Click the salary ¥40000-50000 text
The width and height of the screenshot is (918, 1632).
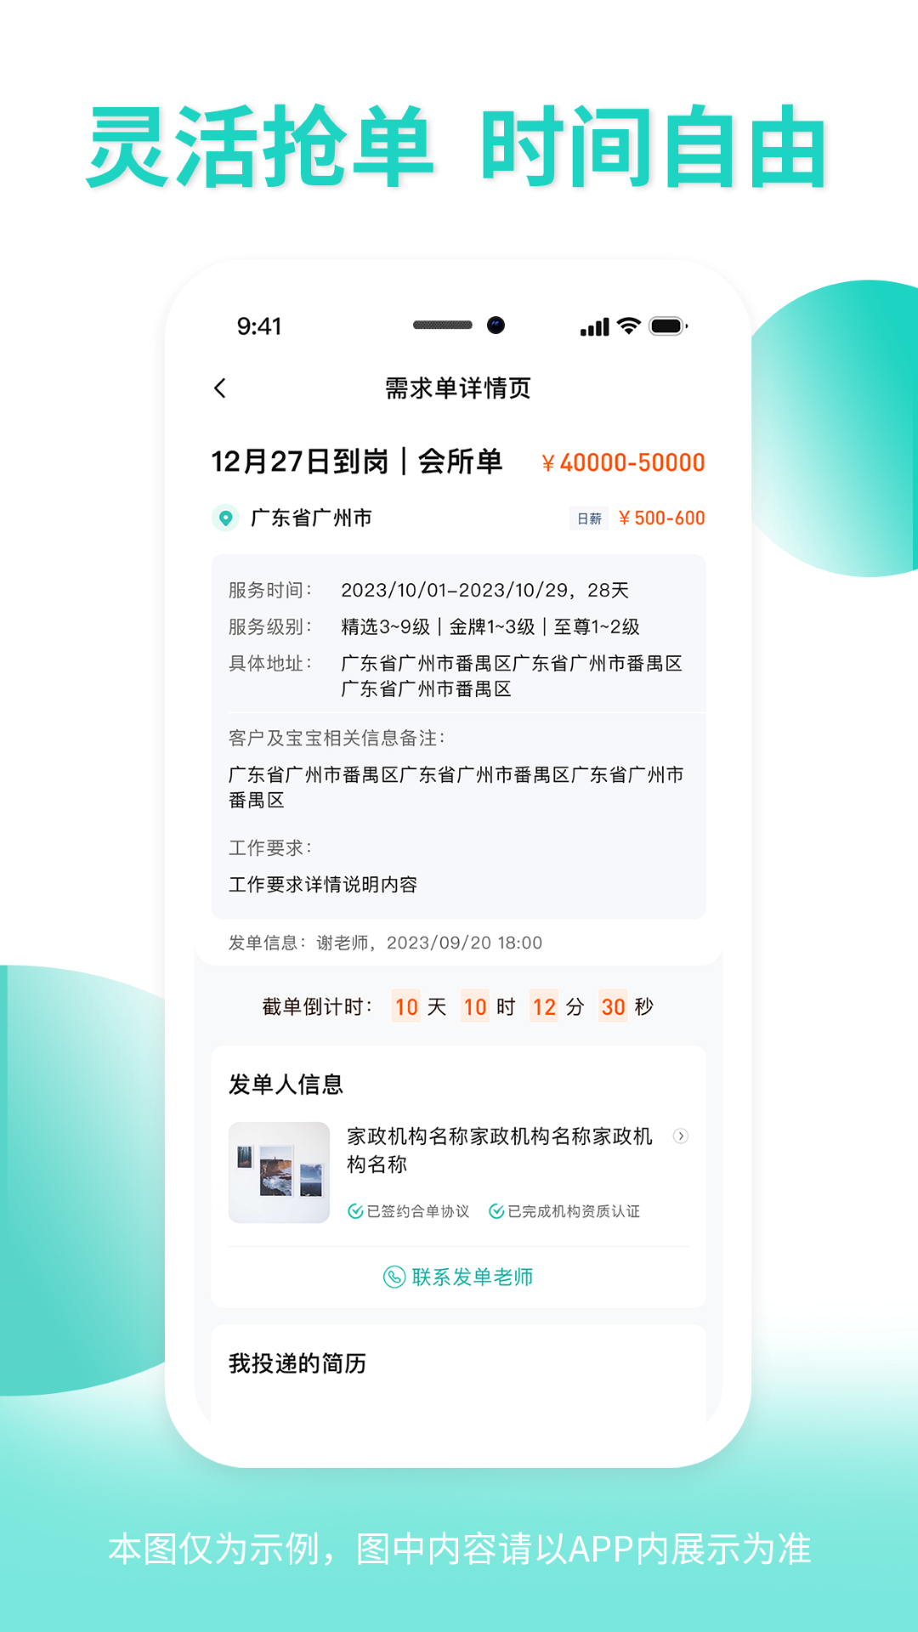pos(623,462)
